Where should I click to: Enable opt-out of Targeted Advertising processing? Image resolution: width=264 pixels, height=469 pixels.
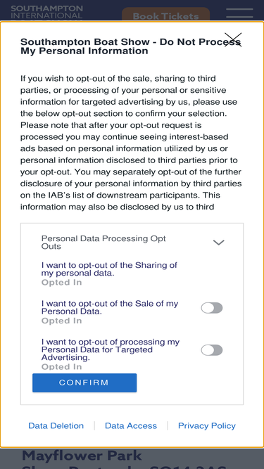[x=212, y=350]
